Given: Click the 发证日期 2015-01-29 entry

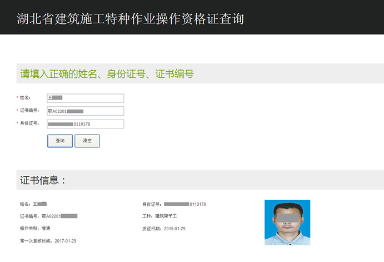Looking at the screenshot, I should (x=164, y=229).
